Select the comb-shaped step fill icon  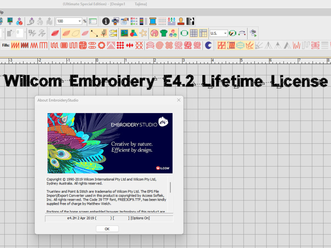pos(43,45)
